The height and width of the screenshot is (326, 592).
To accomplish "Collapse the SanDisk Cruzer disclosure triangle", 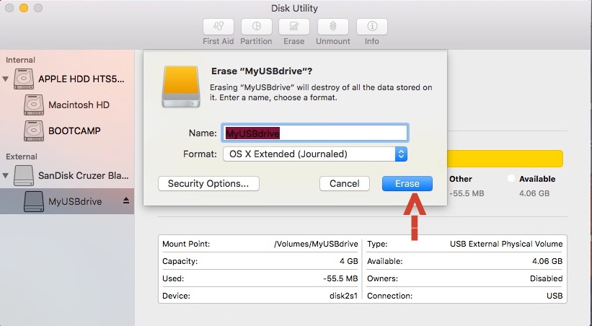I will 6,175.
